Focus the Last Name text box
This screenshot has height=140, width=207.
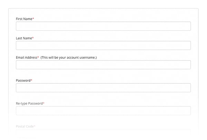pos(103,45)
